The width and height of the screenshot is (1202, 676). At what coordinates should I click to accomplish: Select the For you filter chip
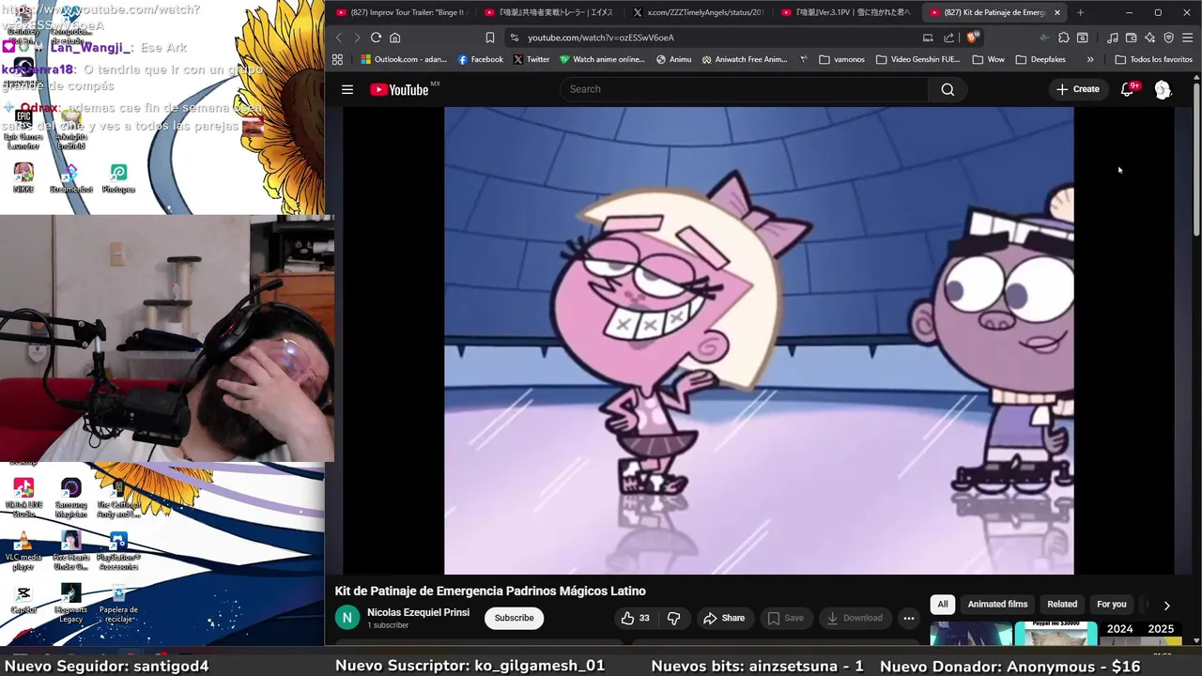1112,604
